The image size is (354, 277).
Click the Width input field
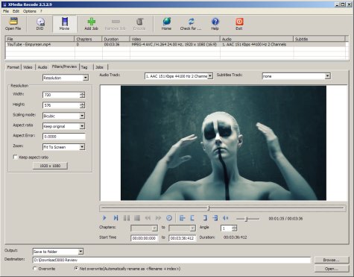pos(61,95)
